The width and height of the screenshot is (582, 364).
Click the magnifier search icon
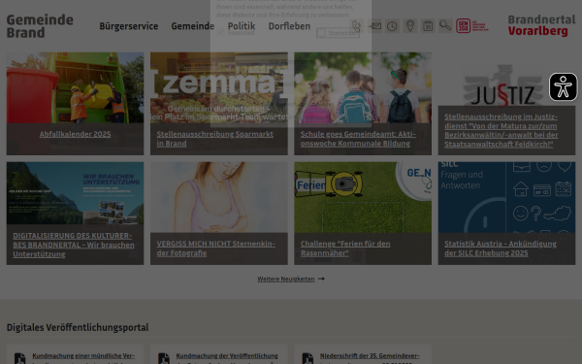pos(445,26)
